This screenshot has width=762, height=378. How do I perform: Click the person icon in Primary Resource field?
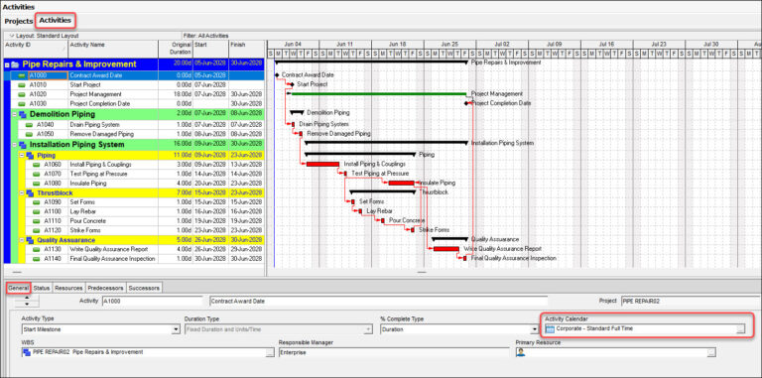coord(521,352)
